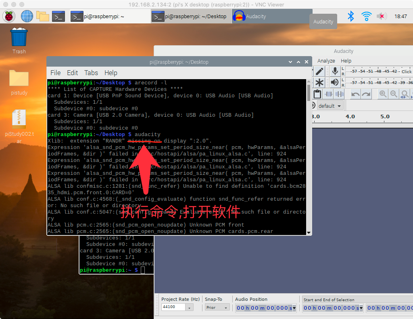Click the Selection Start time field
The height and width of the screenshot is (319, 413).
click(x=331, y=308)
